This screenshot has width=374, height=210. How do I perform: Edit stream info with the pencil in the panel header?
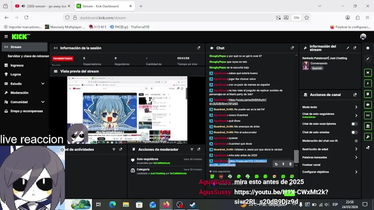[x=348, y=48]
